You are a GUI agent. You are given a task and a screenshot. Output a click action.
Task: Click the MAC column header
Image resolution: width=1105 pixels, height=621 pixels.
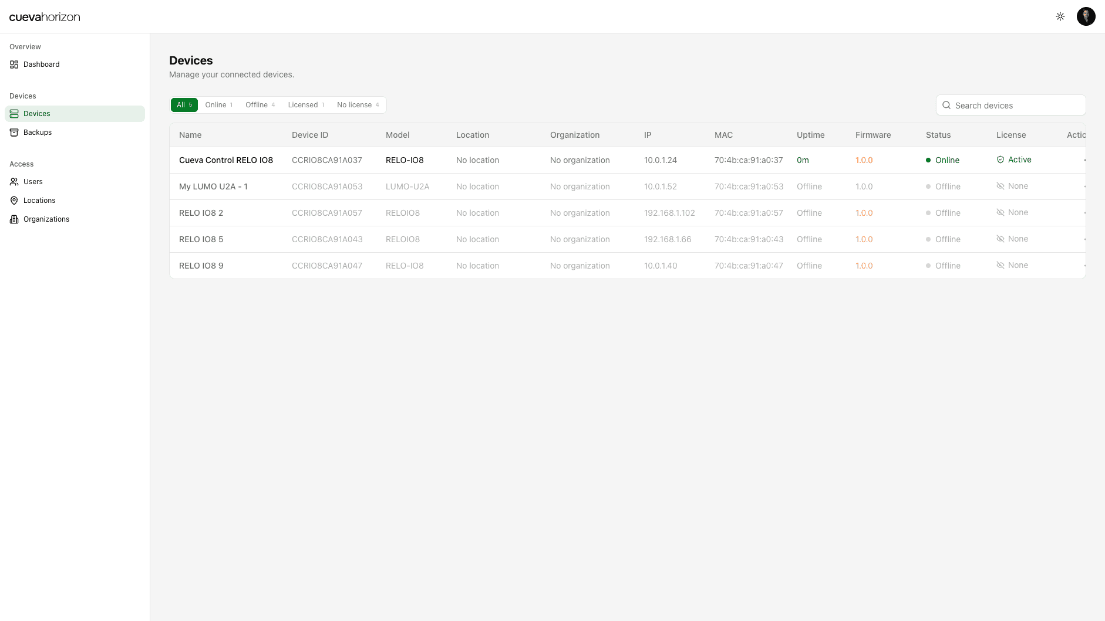pos(723,135)
